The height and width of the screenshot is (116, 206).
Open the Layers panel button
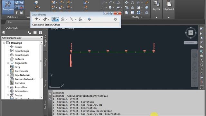[x=156, y=9]
